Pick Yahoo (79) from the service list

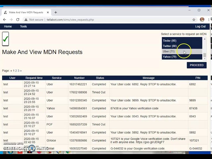point(170,57)
